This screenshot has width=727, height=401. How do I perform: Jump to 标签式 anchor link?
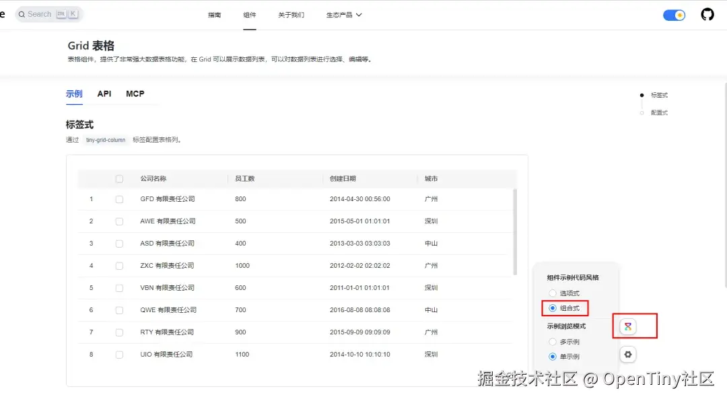pyautogui.click(x=659, y=95)
